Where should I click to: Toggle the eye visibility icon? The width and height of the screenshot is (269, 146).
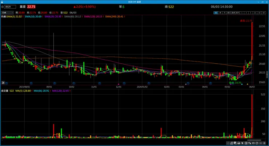pos(253,143)
